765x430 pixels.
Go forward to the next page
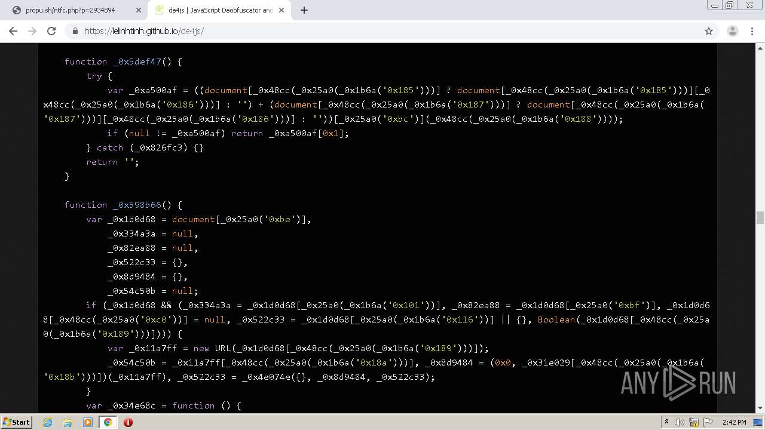coord(32,31)
